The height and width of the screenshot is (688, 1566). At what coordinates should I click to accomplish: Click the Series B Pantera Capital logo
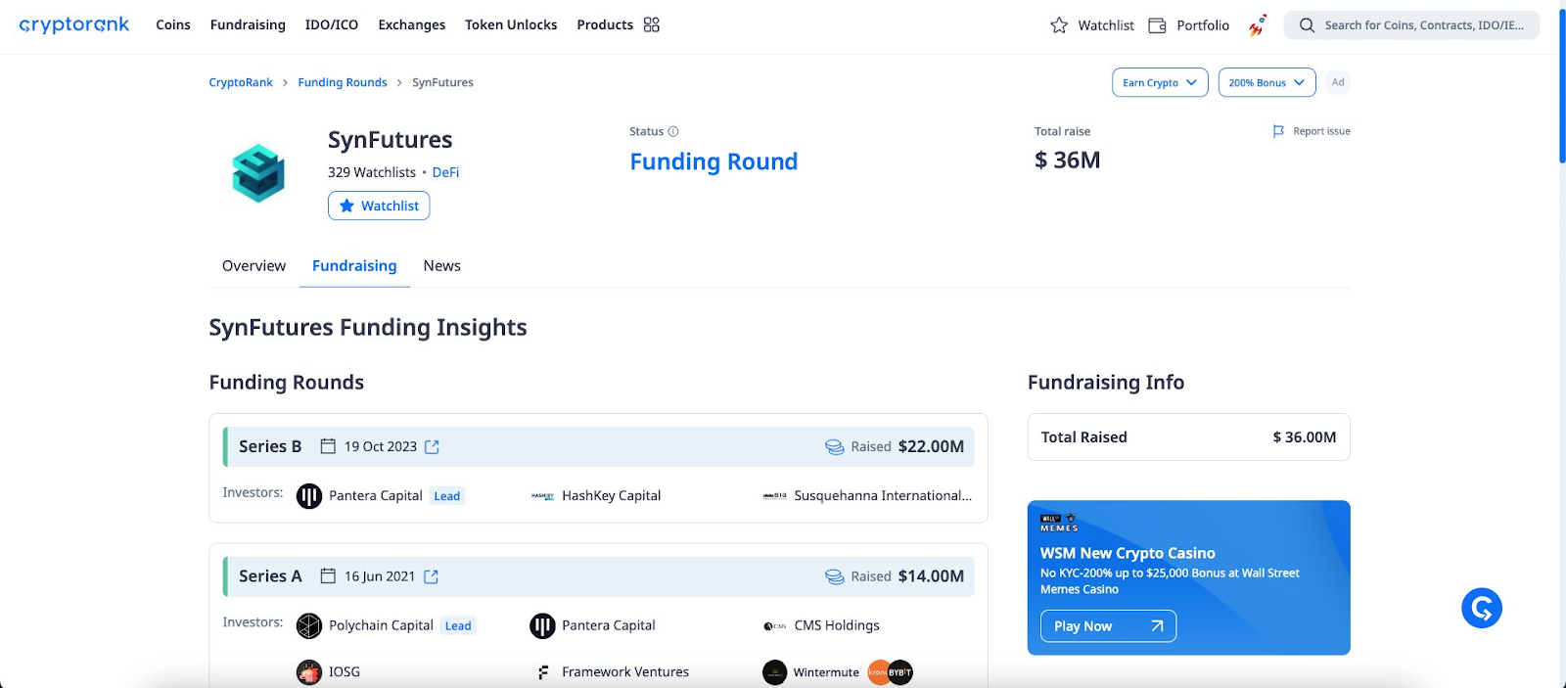click(309, 496)
